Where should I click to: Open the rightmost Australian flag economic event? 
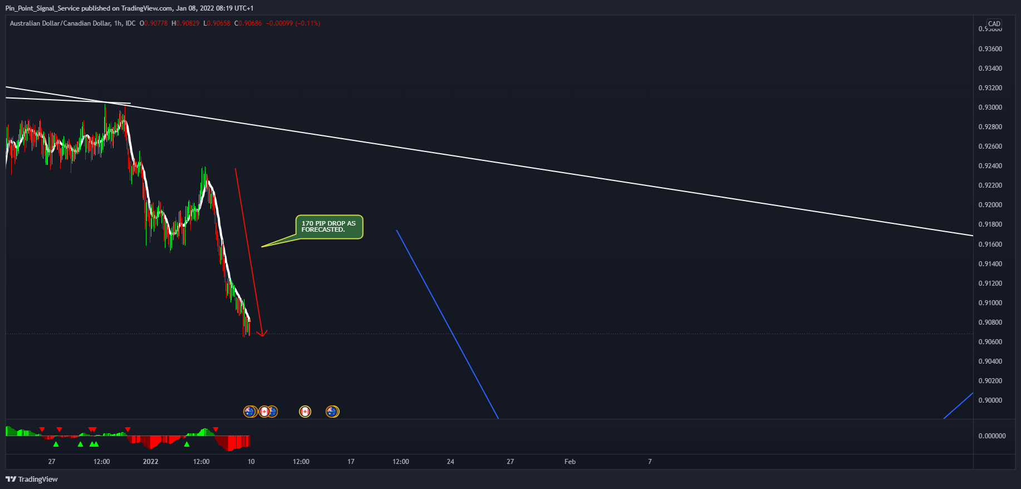click(x=332, y=412)
